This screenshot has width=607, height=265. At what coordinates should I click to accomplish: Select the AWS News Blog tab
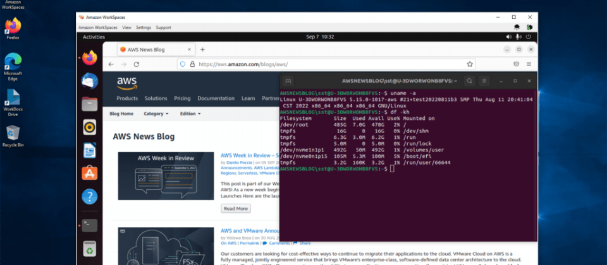[x=156, y=49]
